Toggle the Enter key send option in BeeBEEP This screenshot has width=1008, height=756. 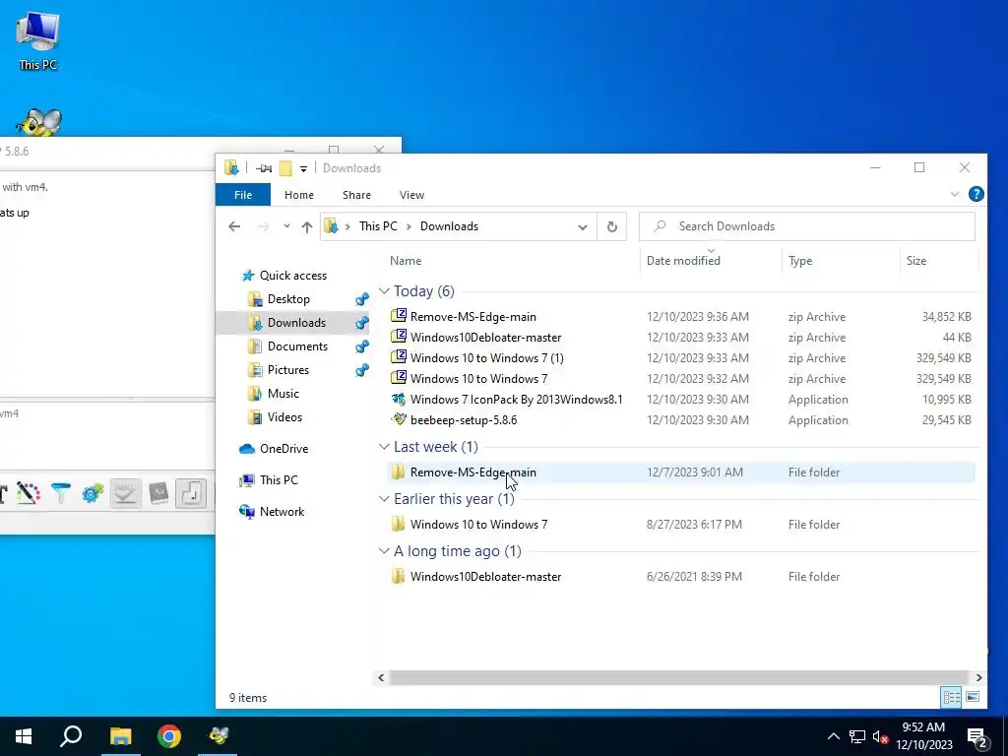click(x=190, y=494)
